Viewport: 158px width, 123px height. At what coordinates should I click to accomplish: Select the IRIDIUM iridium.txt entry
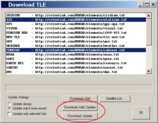[x=76, y=15]
